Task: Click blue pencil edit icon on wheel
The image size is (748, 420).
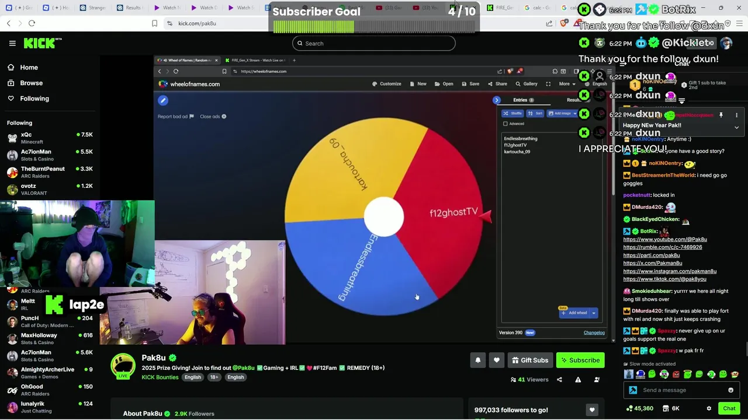Action: click(163, 100)
